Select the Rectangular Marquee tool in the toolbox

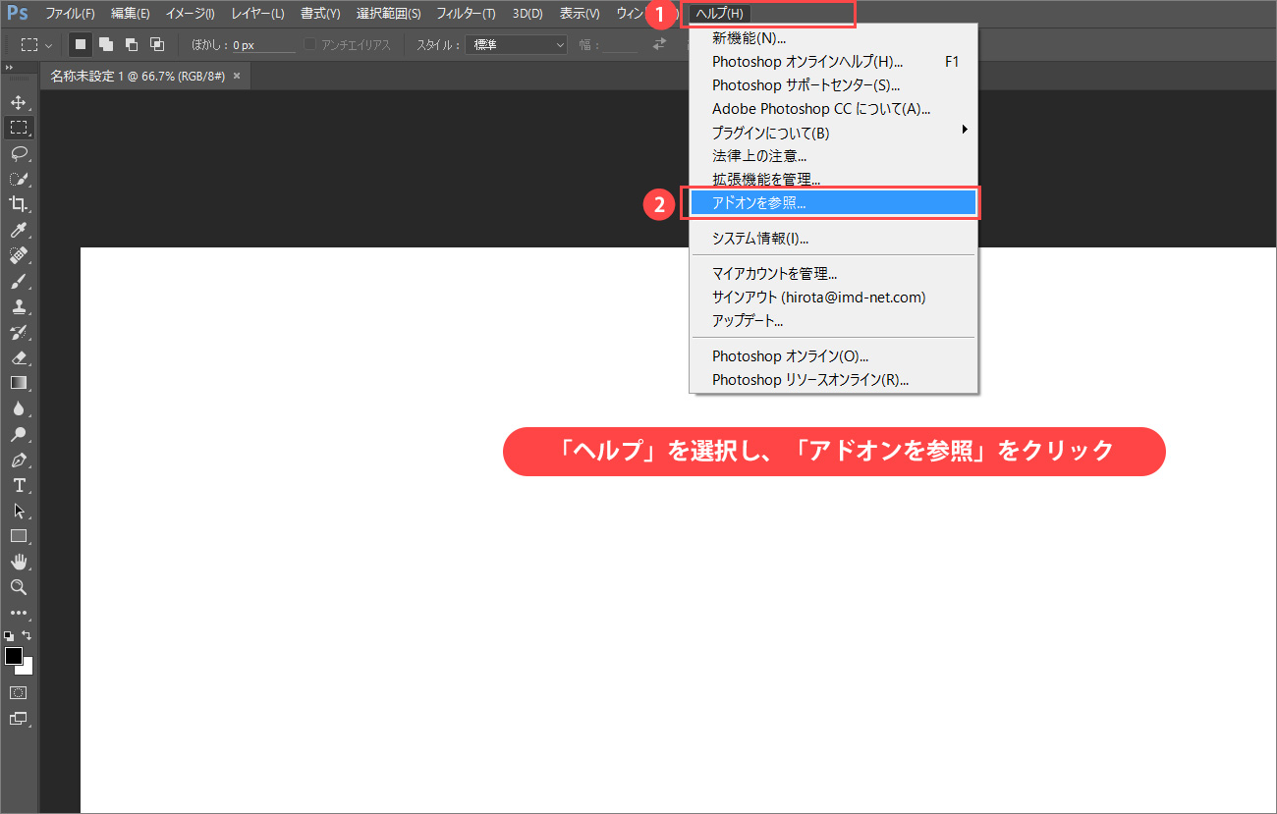point(19,128)
